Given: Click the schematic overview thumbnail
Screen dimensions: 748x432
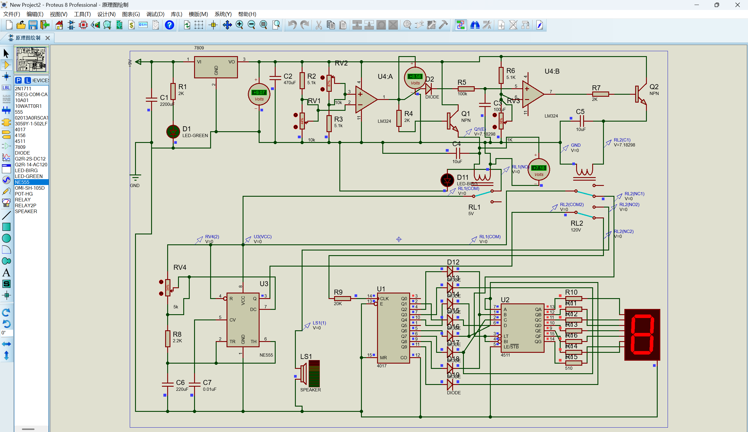Looking at the screenshot, I should coord(31,59).
